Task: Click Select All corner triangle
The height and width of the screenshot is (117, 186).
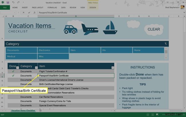Action: tap(3, 16)
